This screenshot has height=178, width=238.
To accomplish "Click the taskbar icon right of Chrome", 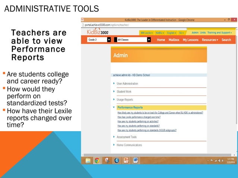I will pos(107,160).
